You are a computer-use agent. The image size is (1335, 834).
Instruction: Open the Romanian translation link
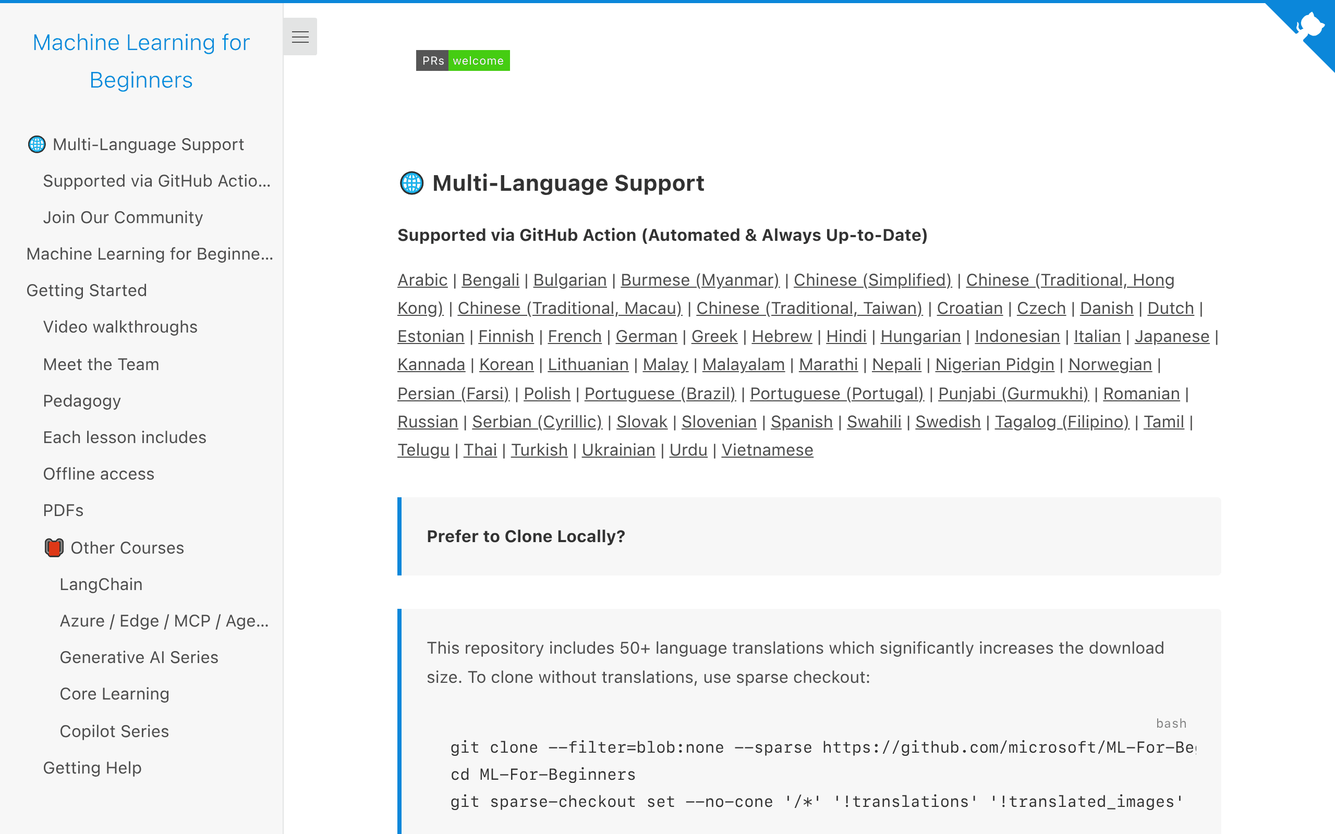point(1142,393)
